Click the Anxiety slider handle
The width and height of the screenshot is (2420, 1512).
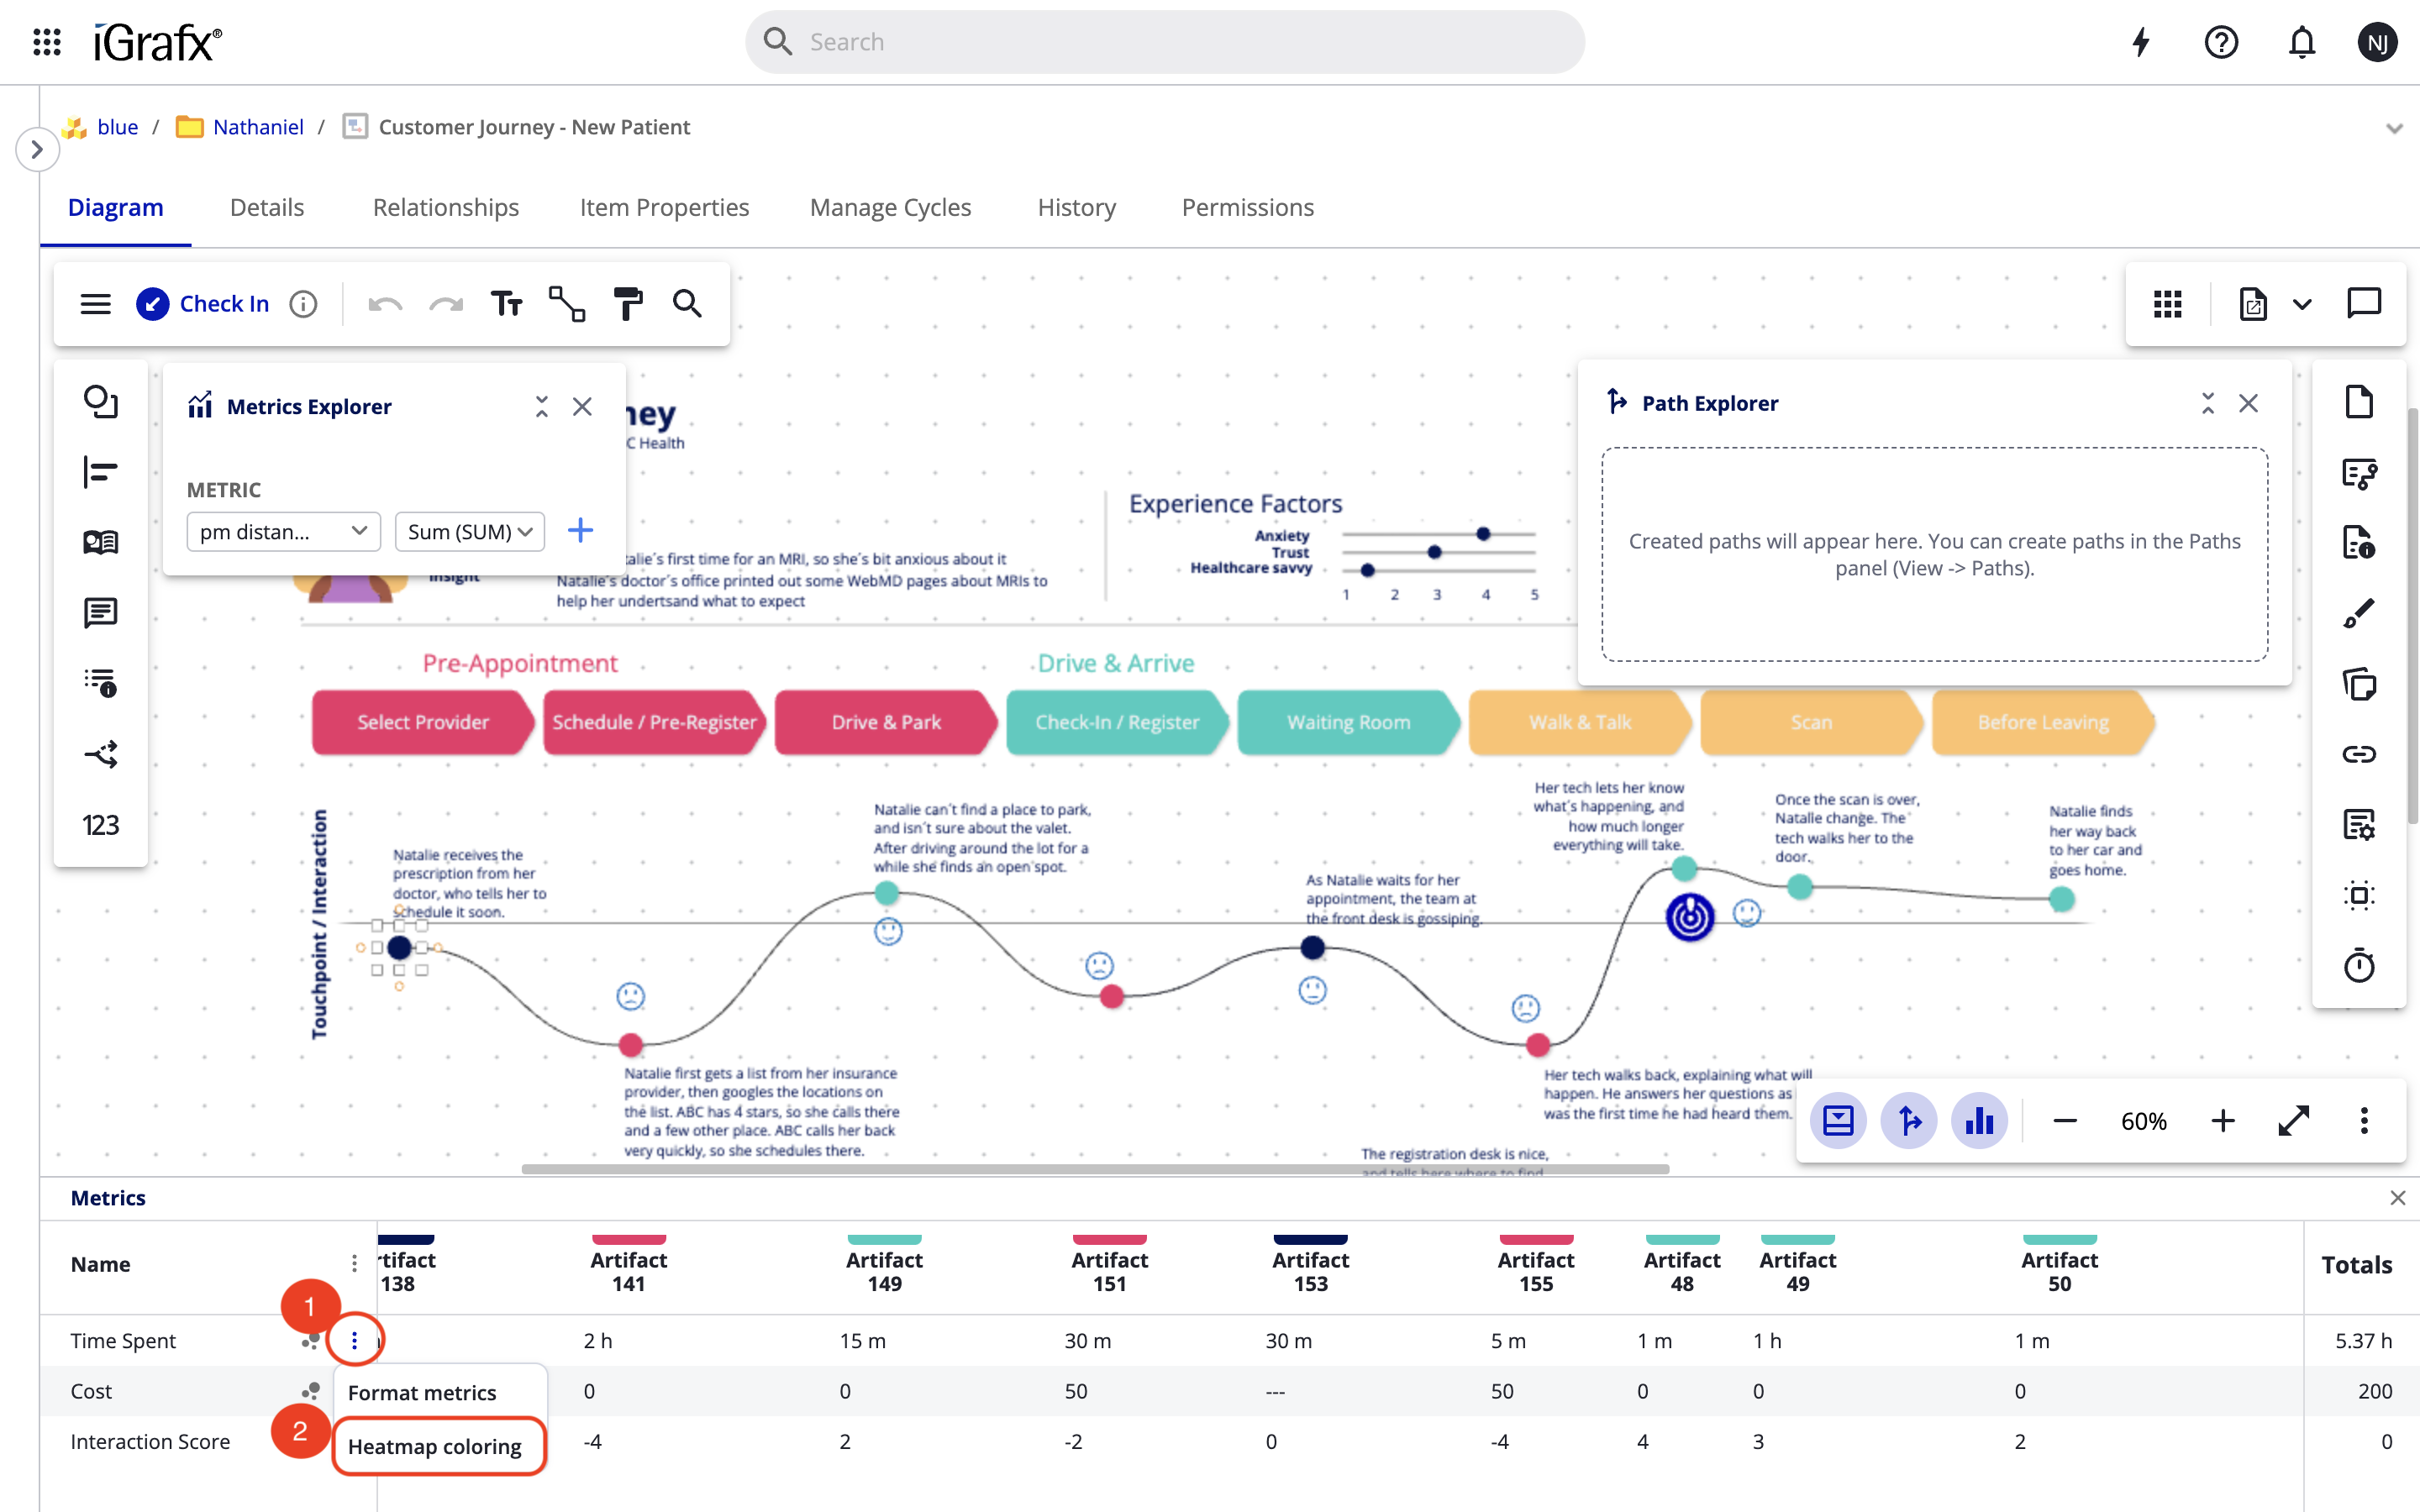click(x=1484, y=534)
